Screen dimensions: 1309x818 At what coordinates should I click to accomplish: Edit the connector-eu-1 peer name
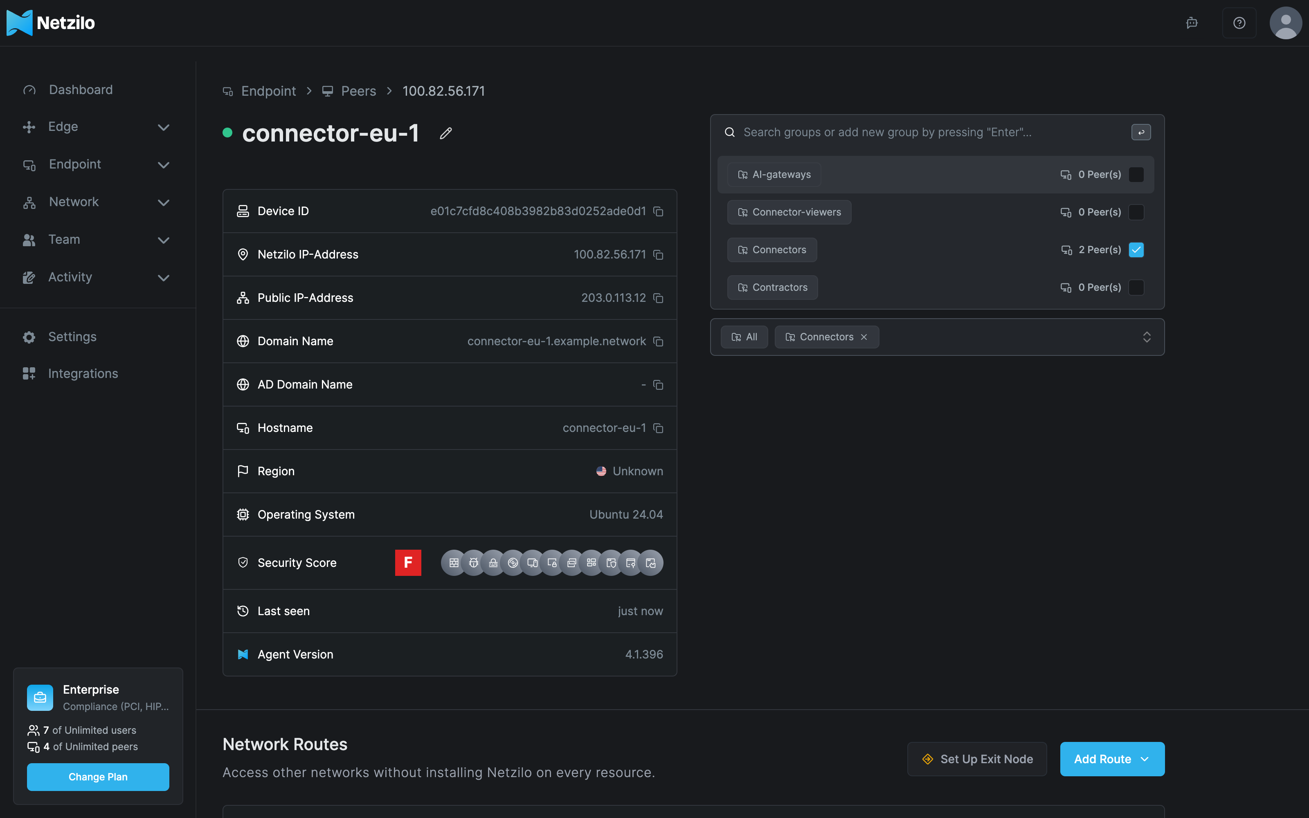446,133
